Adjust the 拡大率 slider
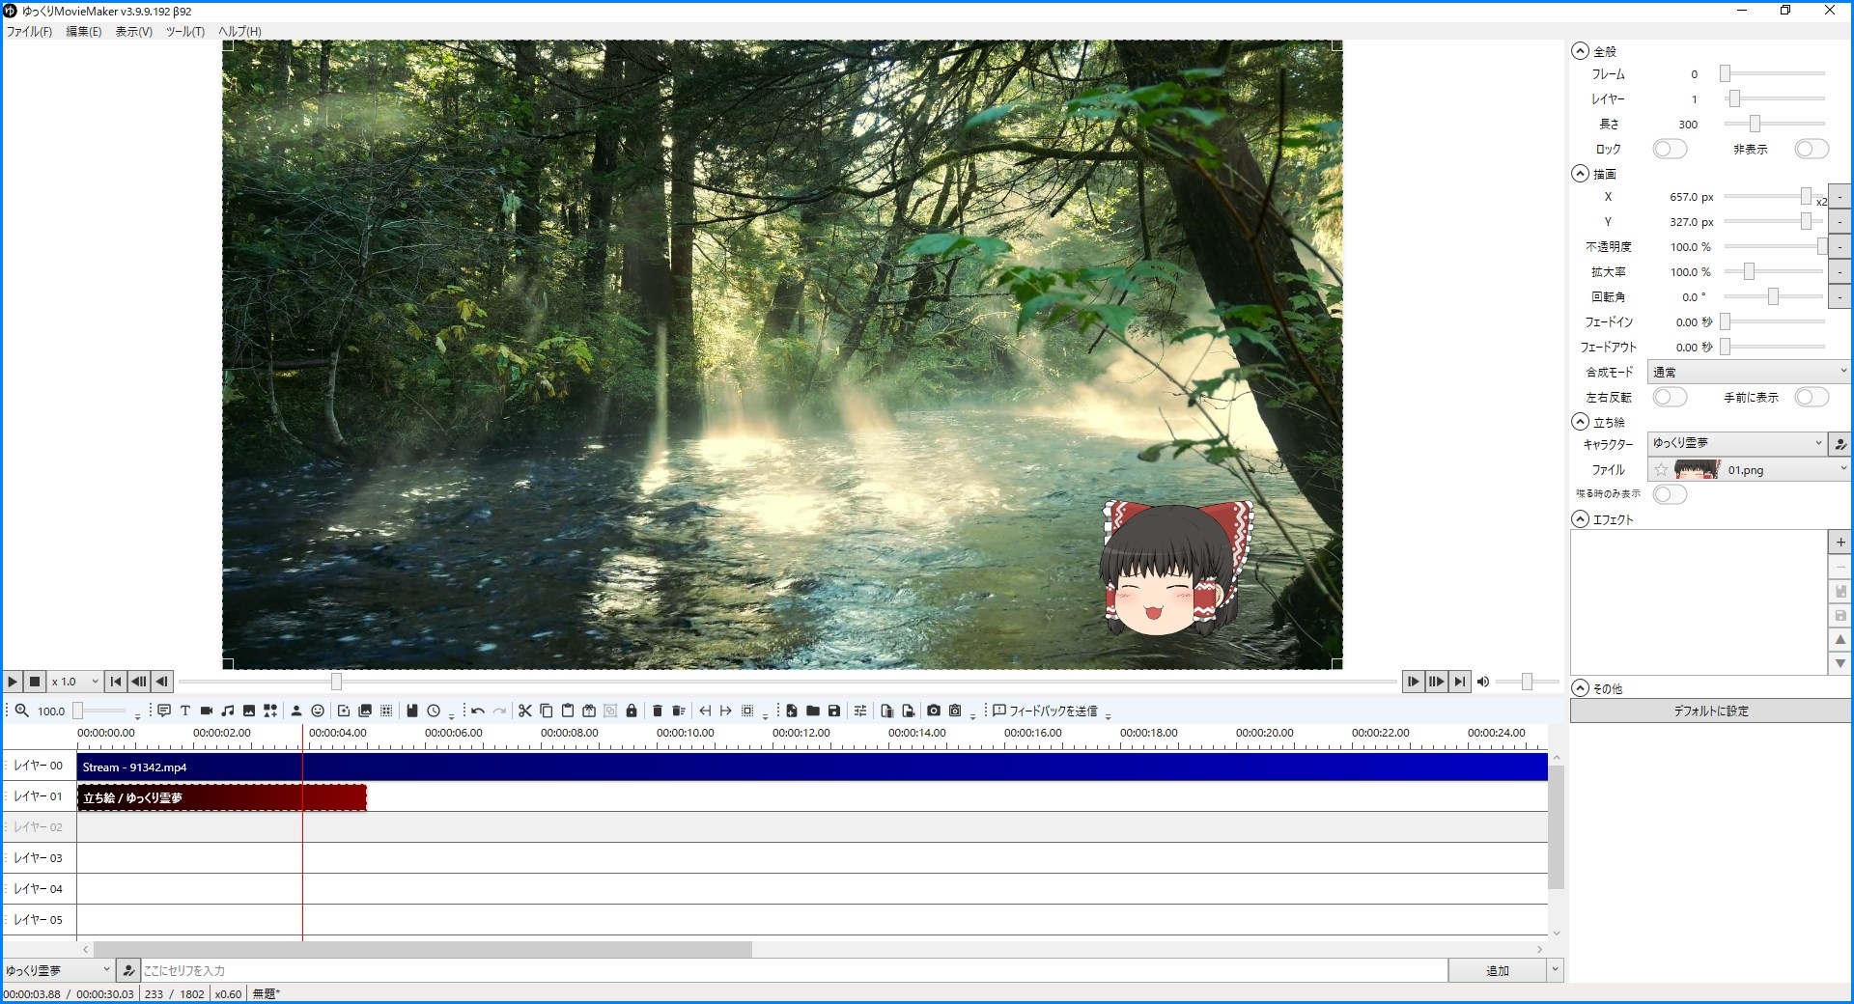Screen dimensions: 1854x1004 (1775, 272)
